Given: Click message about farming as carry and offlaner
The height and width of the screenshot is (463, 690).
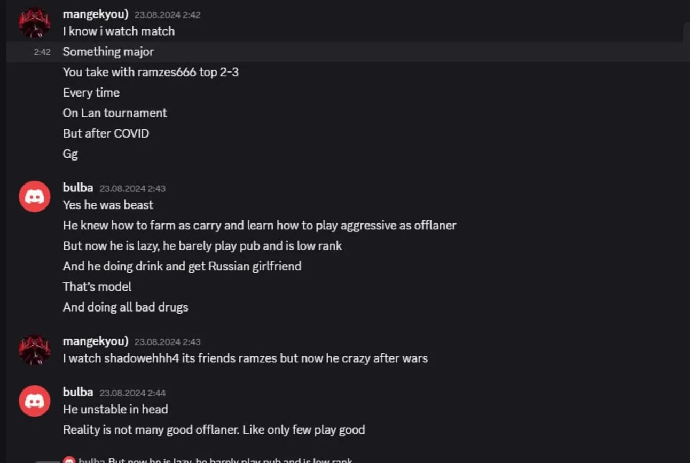Looking at the screenshot, I should pyautogui.click(x=260, y=225).
